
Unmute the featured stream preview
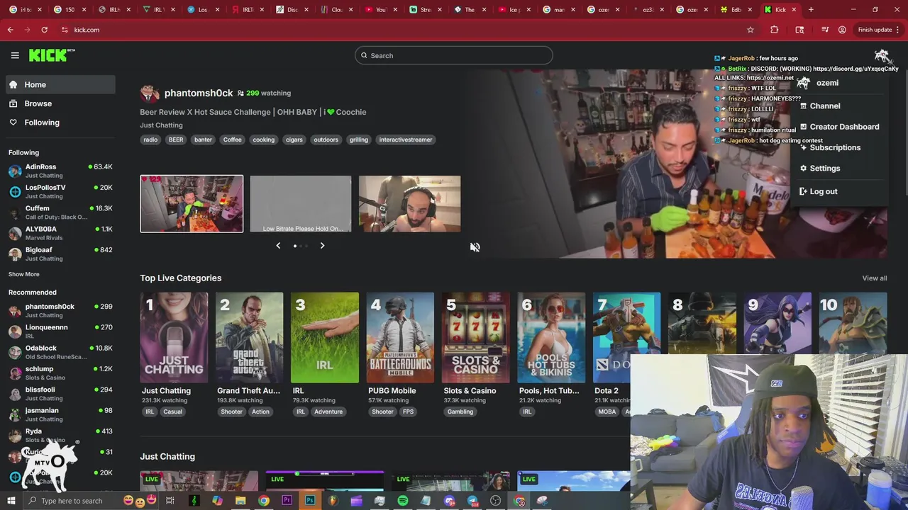tap(475, 246)
